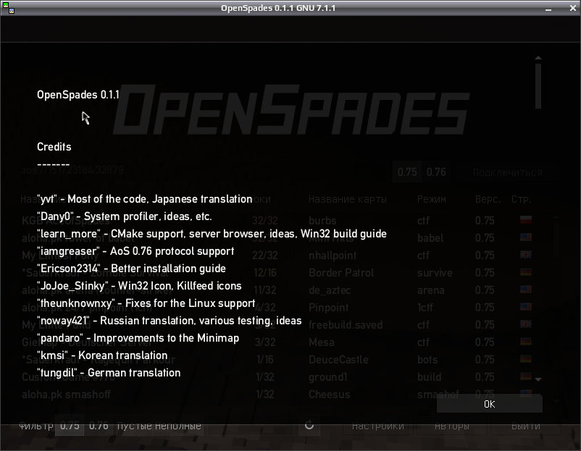
Task: Select the "kmsi" Korean translation line
Action: pos(102,355)
